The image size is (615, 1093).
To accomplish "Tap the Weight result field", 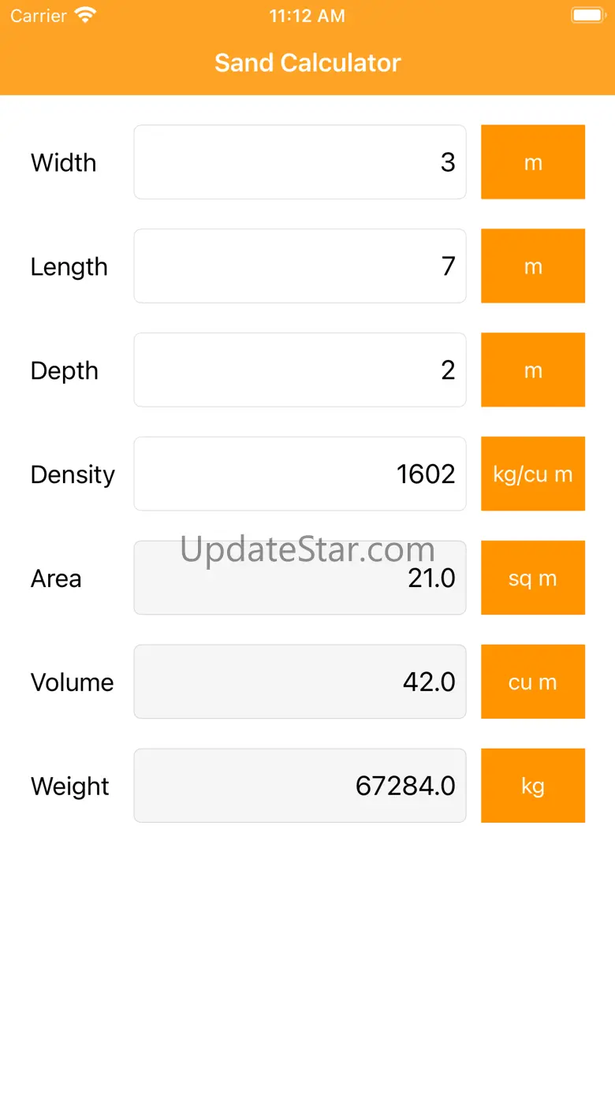I will coord(300,786).
